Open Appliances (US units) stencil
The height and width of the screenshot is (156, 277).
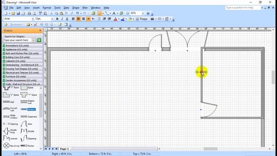(23, 49)
